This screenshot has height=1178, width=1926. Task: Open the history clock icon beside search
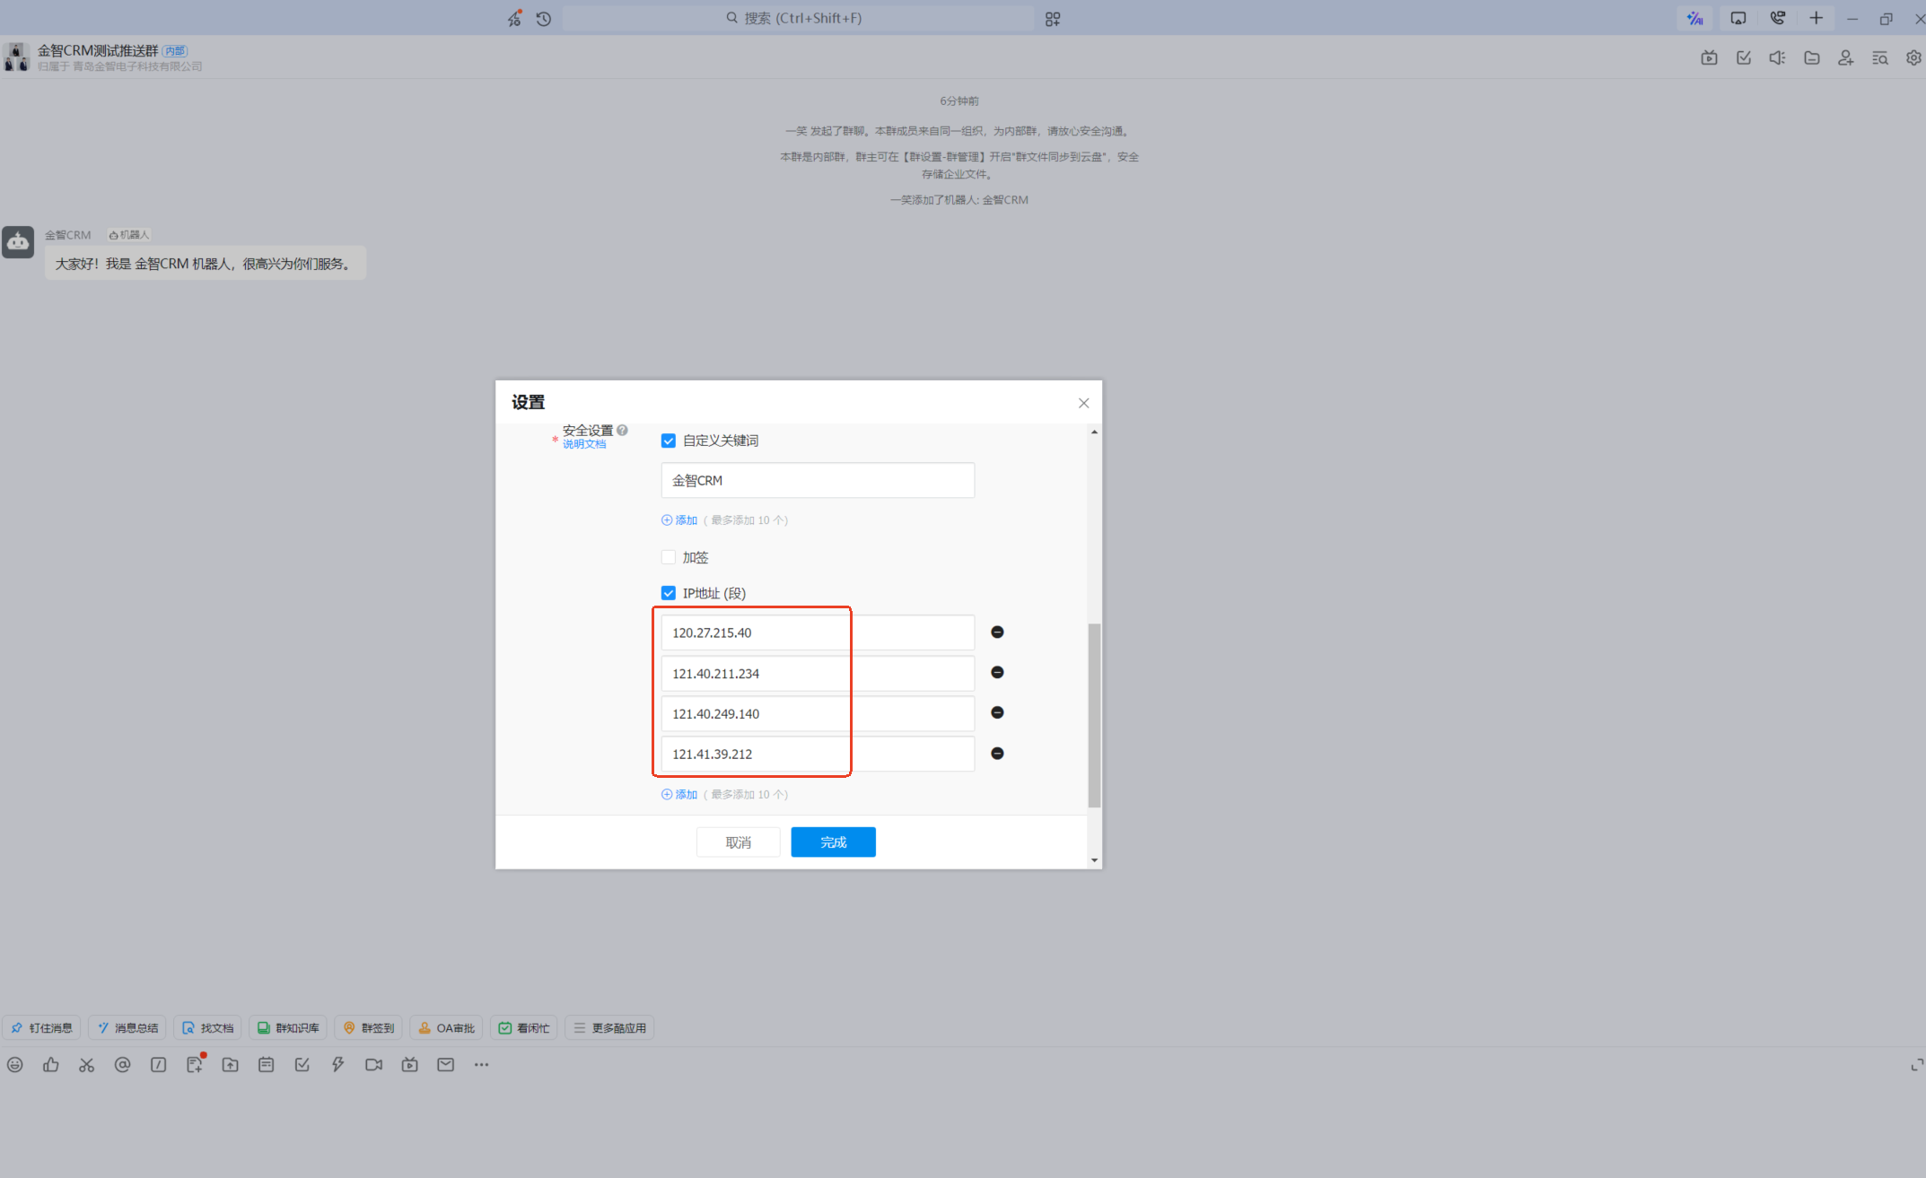click(543, 18)
